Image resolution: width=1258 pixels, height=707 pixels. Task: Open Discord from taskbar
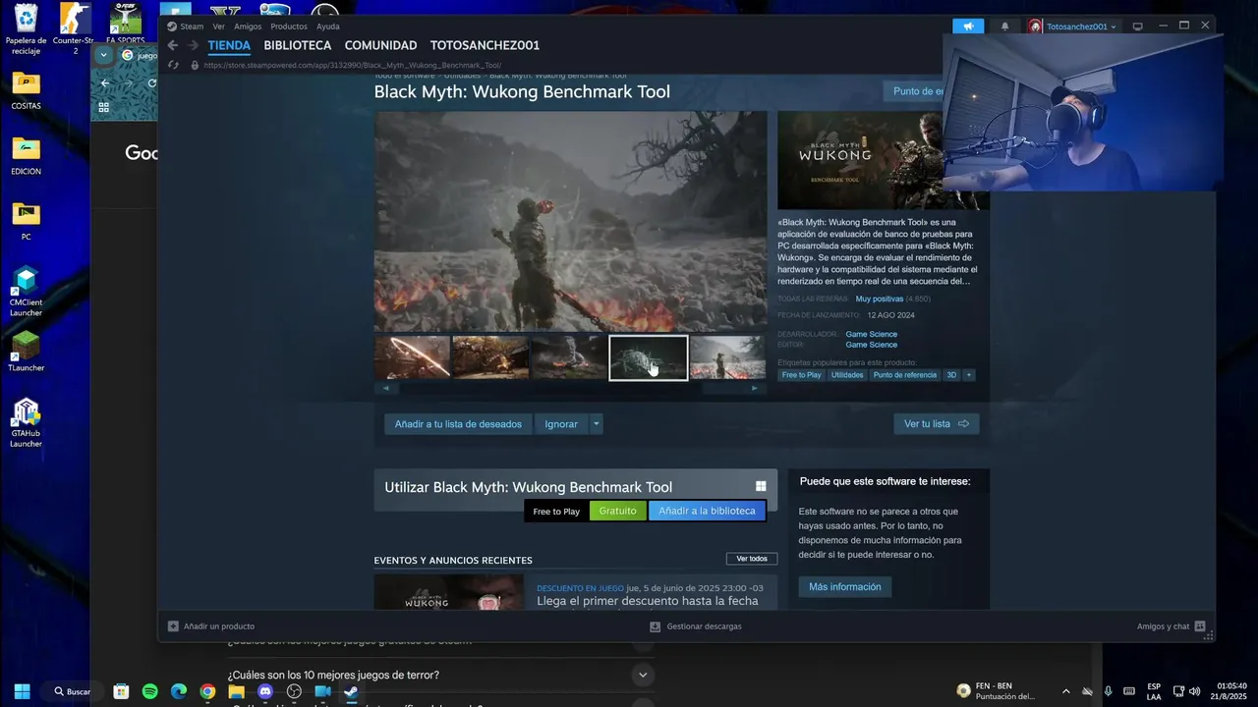264,691
